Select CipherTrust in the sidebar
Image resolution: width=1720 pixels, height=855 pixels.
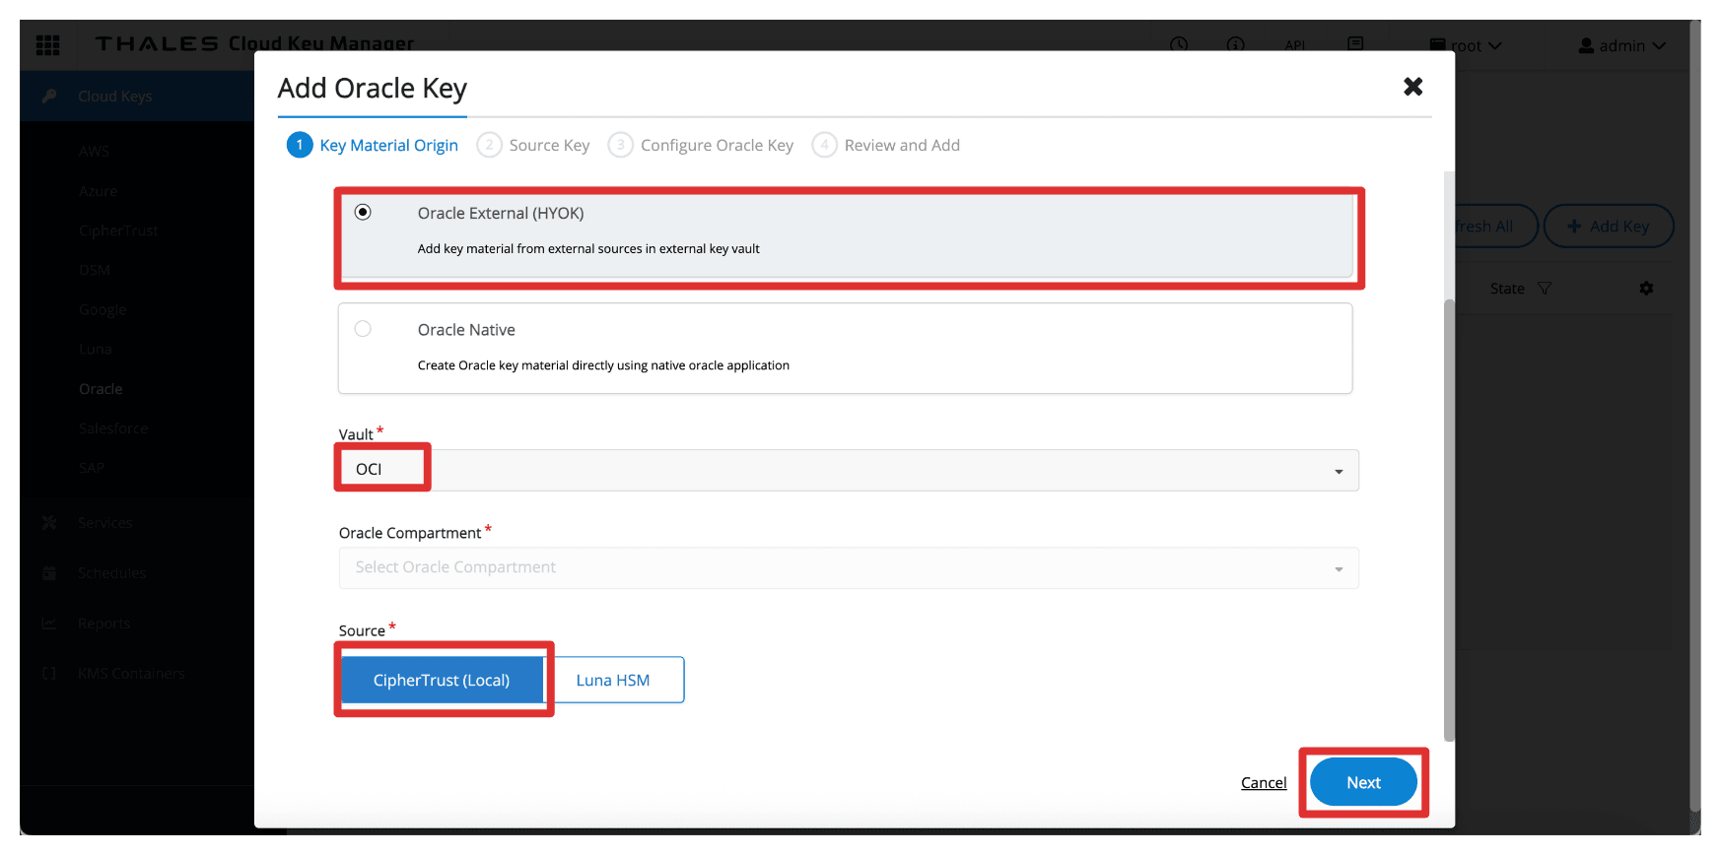point(118,230)
